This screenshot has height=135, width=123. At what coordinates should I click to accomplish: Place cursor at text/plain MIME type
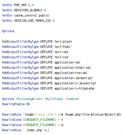click(63, 41)
